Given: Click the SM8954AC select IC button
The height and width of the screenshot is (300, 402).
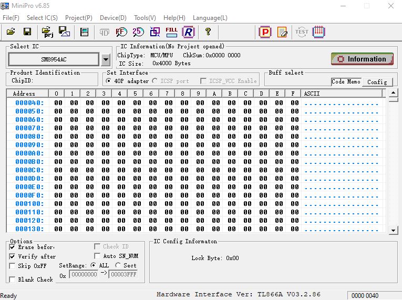Looking at the screenshot, I should [54, 59].
